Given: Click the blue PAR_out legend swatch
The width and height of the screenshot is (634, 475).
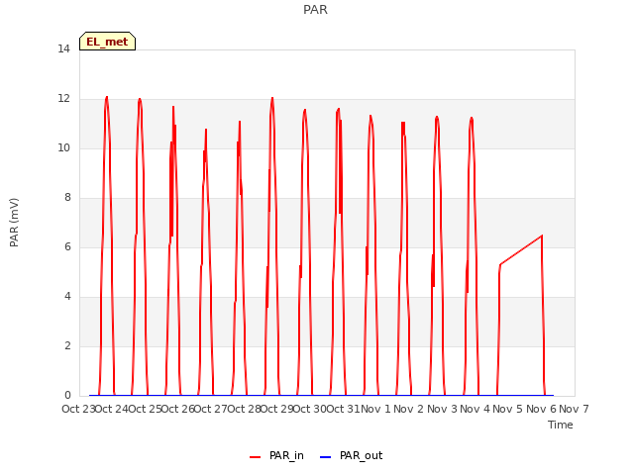Looking at the screenshot, I should [325, 457].
